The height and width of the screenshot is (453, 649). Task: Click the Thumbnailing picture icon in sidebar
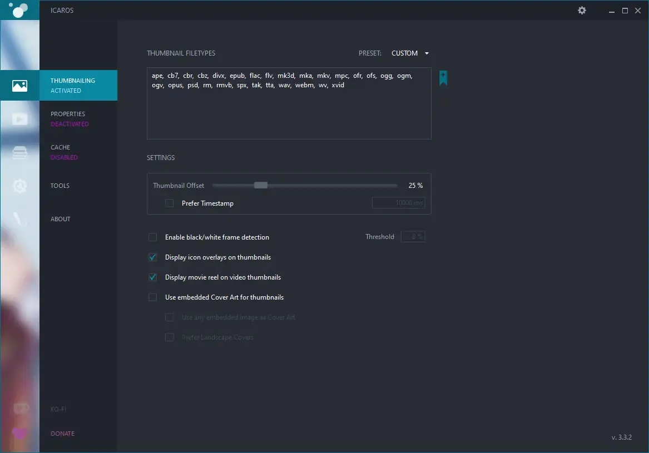(x=20, y=86)
